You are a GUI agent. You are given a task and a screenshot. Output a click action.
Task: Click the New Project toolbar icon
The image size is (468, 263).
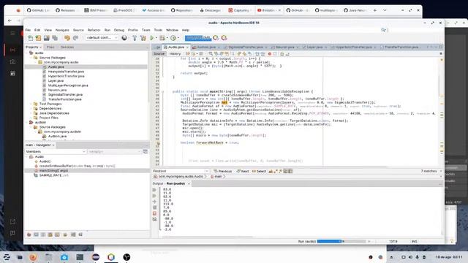38,38
